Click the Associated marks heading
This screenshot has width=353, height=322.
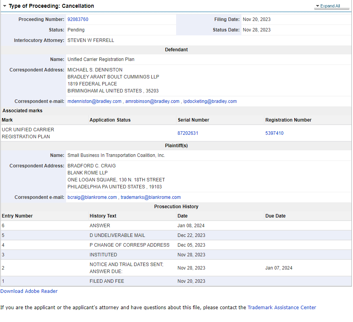23,111
